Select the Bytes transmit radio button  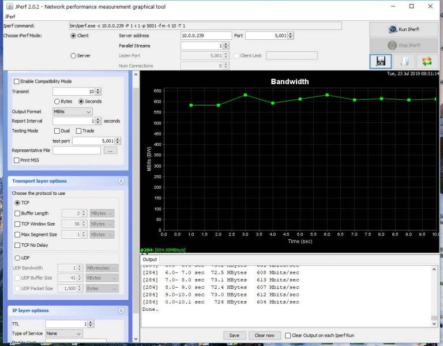pos(57,101)
